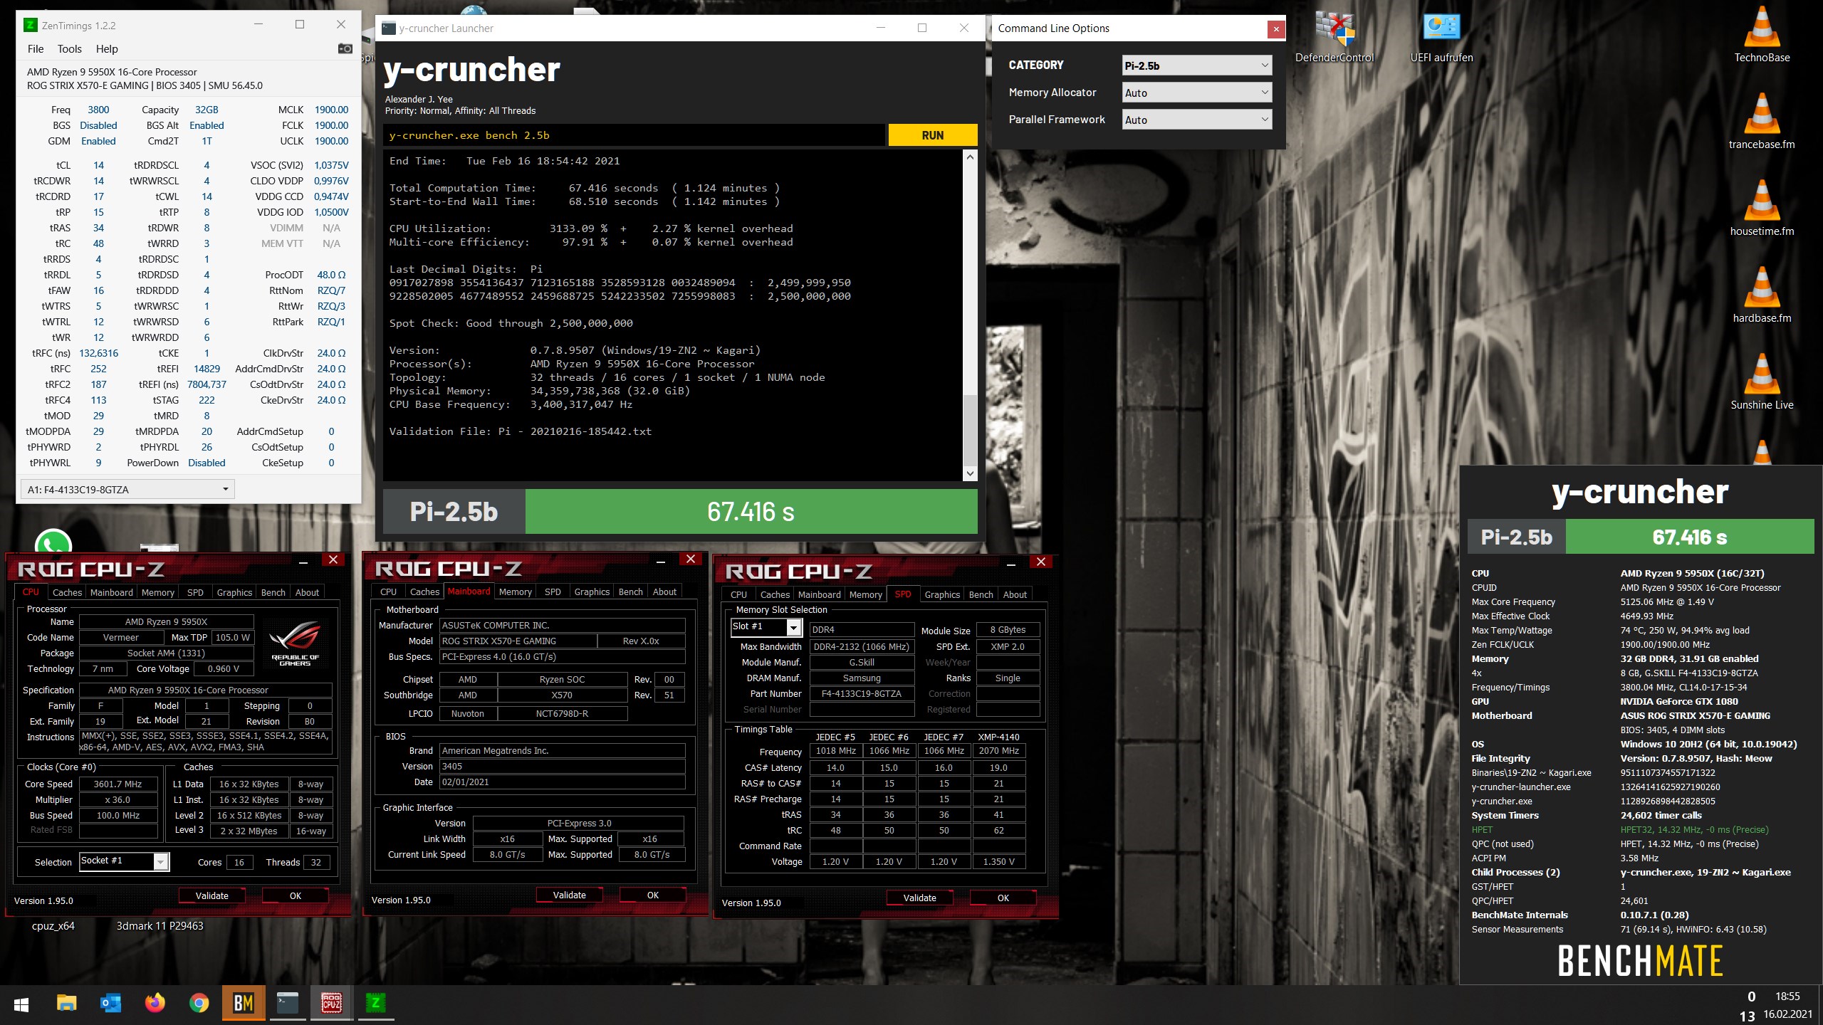Open the ZenTimings File menu
The width and height of the screenshot is (1823, 1025).
(x=36, y=49)
